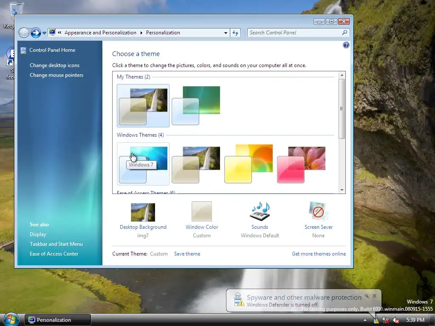Click the Personalization taskbar button
The height and width of the screenshot is (326, 435).
58,320
